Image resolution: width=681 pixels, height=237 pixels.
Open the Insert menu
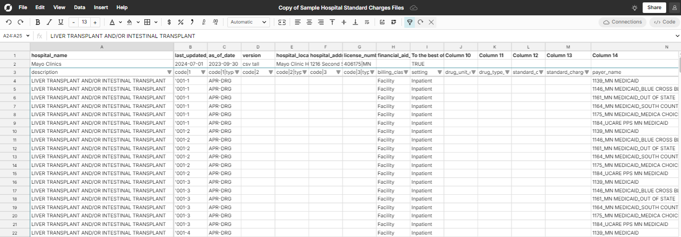coord(101,8)
